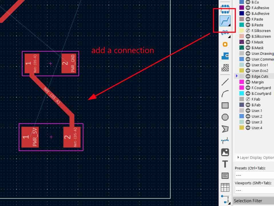274x206 pixels.
Task: Select the Add Rule Area tool
Action: click(225, 67)
